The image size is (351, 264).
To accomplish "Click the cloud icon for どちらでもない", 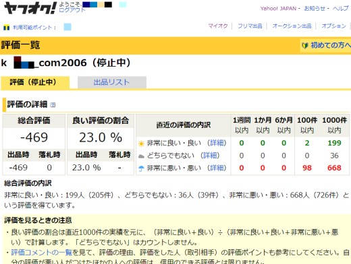I will (x=141, y=156).
